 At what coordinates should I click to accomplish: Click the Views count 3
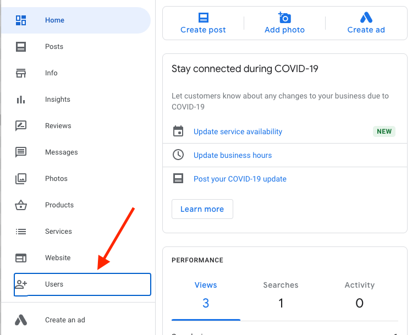click(206, 303)
